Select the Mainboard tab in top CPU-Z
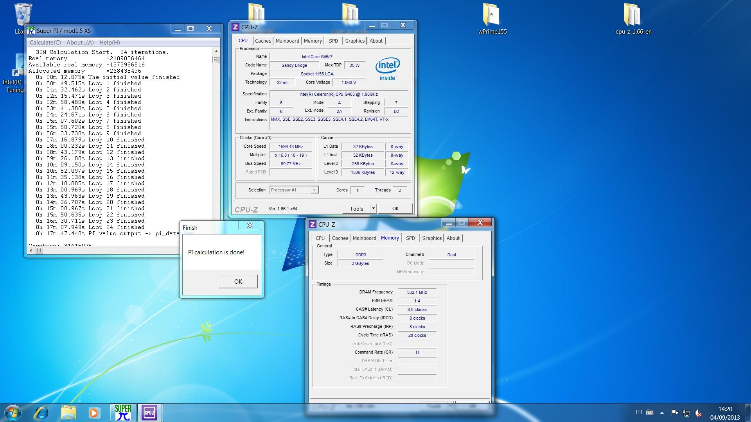Image resolution: width=751 pixels, height=422 pixels. tap(287, 41)
